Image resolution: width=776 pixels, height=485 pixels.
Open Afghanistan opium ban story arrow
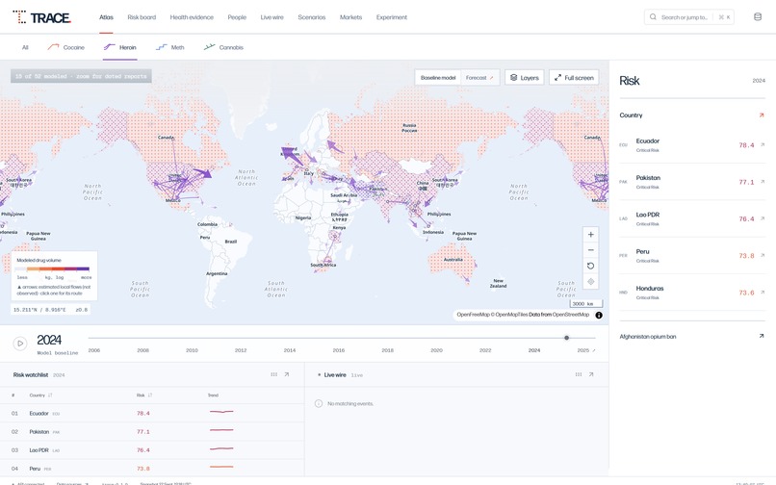(x=762, y=336)
